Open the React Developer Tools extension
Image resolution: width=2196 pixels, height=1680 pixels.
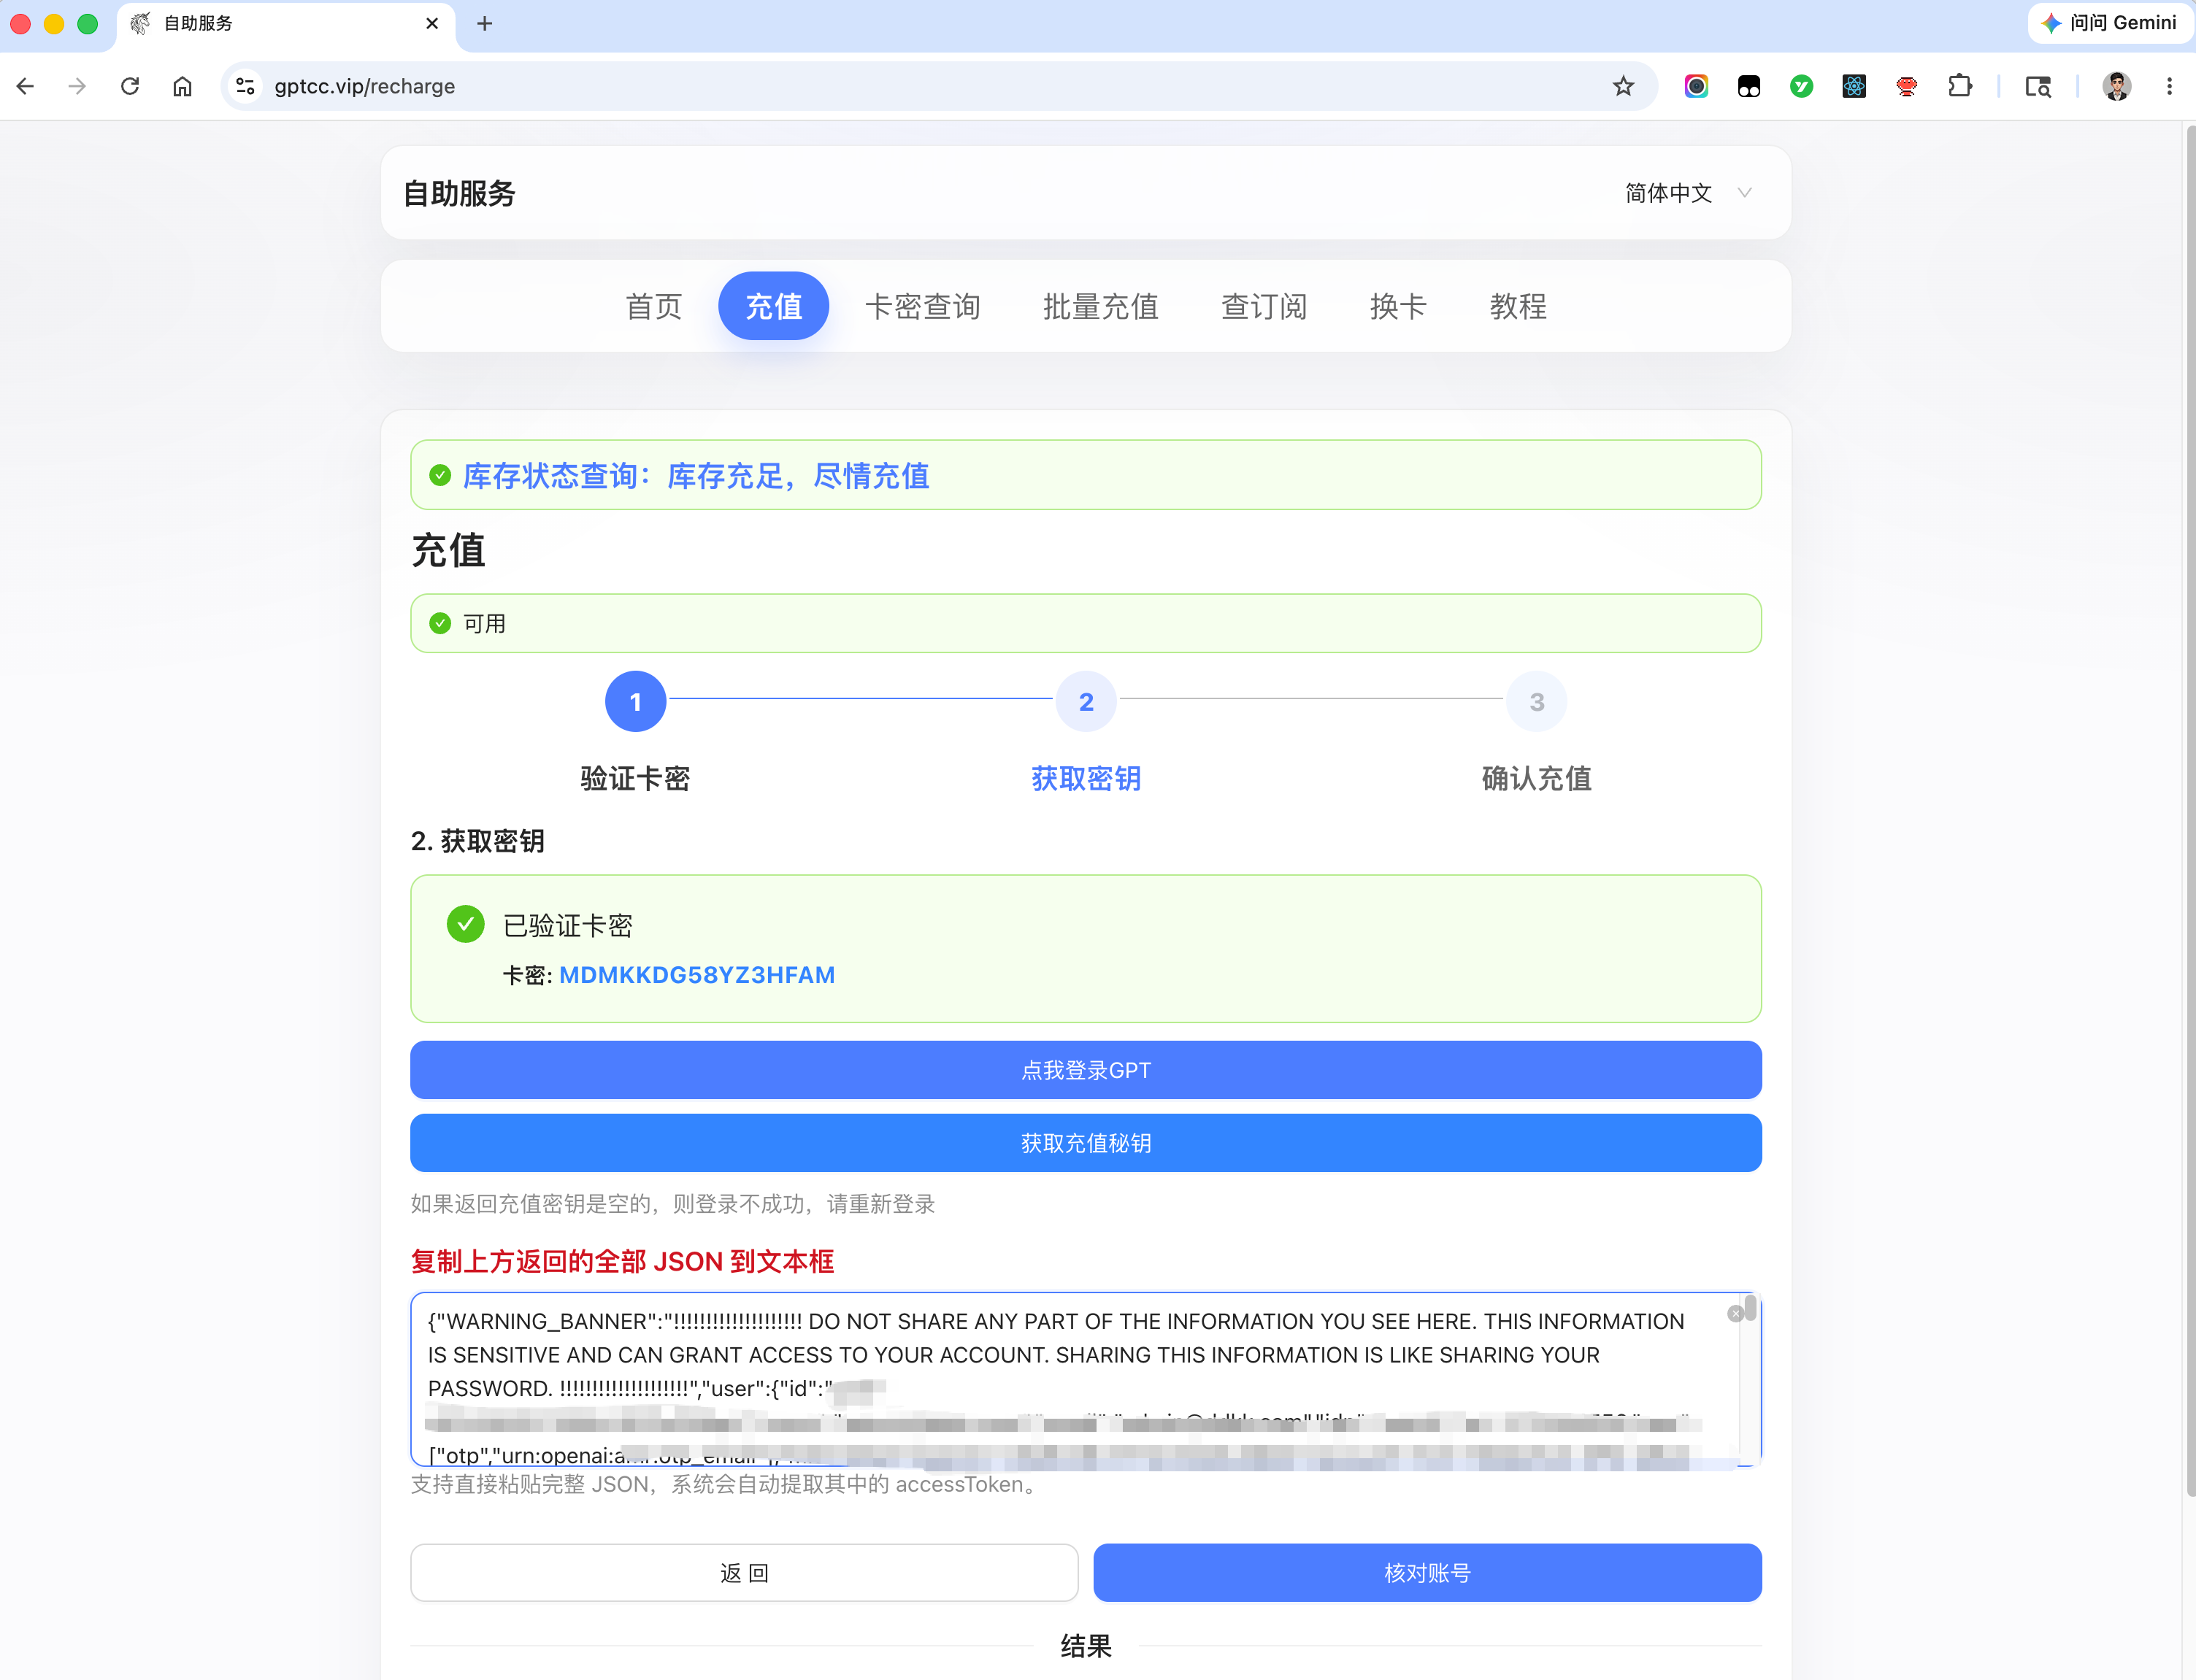click(x=1854, y=86)
